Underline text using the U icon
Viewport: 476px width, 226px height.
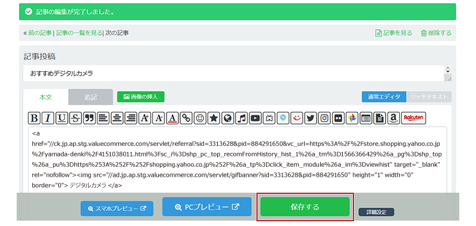click(62, 118)
